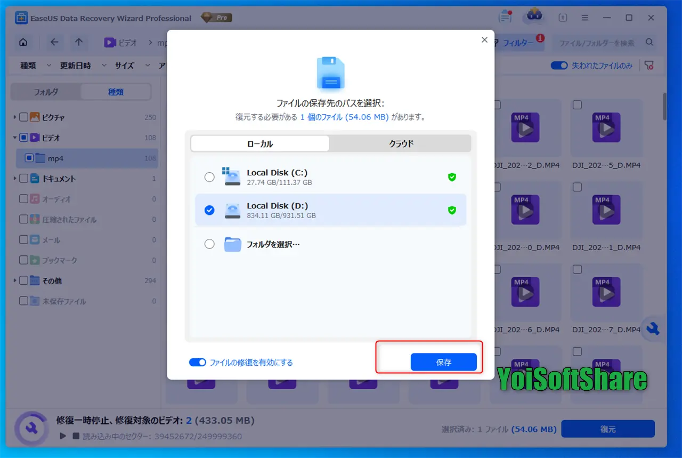The height and width of the screenshot is (458, 682).
Task: Switch to the クラウド tab
Action: point(401,143)
